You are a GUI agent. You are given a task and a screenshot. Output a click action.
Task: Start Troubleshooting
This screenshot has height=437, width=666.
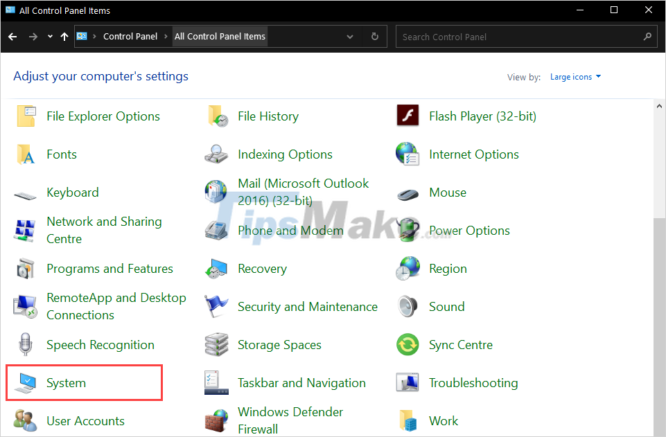pos(474,382)
